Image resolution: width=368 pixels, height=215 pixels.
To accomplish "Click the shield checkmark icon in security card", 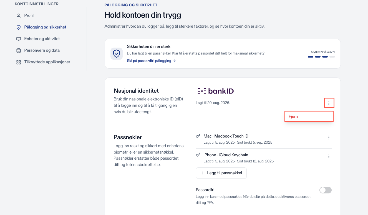I will pyautogui.click(x=117, y=54).
